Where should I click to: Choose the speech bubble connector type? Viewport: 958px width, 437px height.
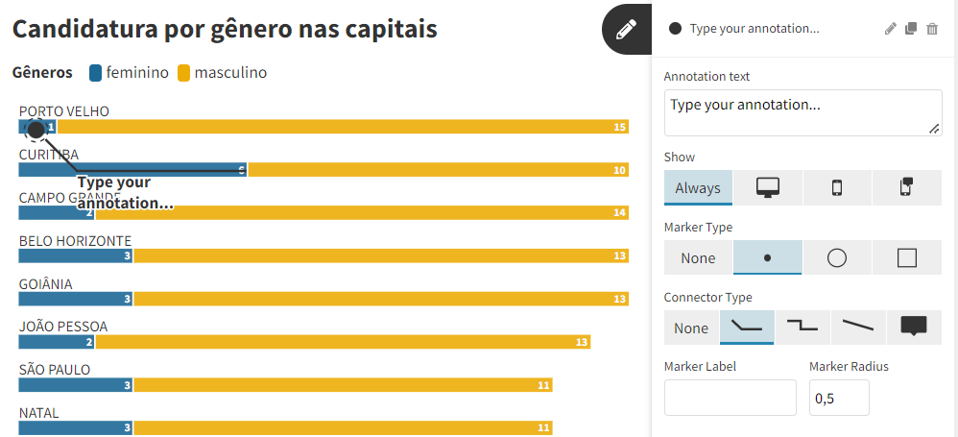tap(914, 328)
